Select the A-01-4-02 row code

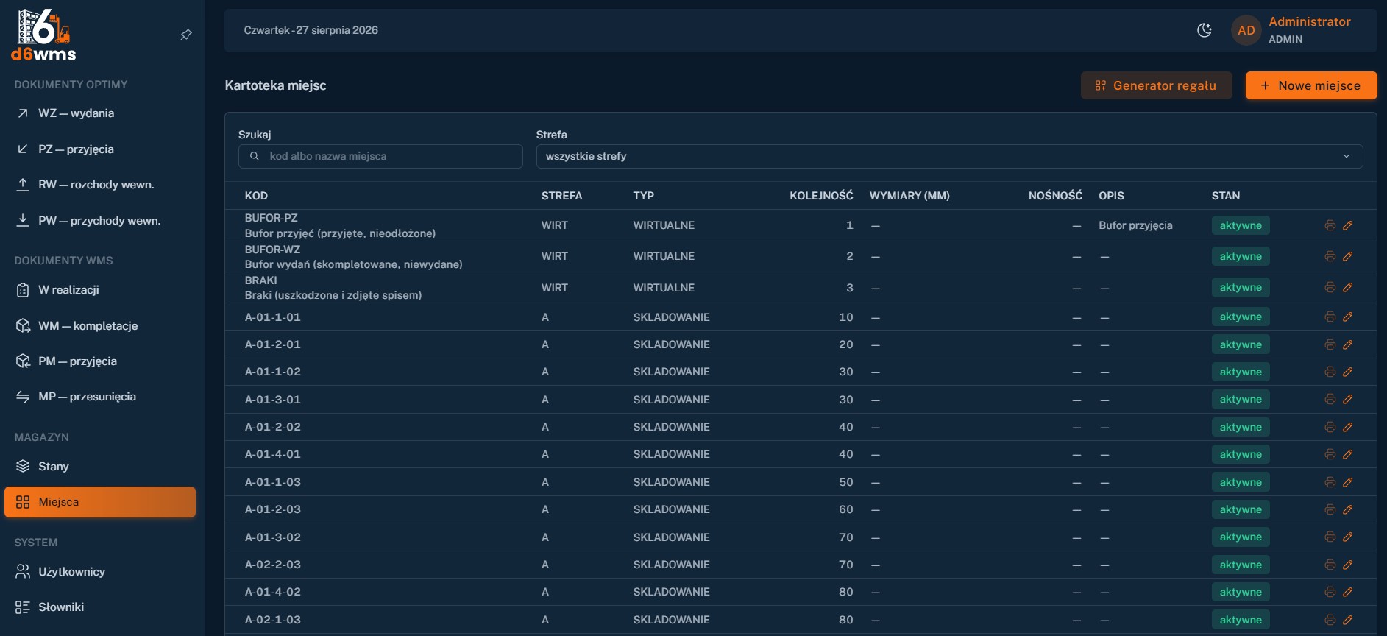click(x=273, y=592)
